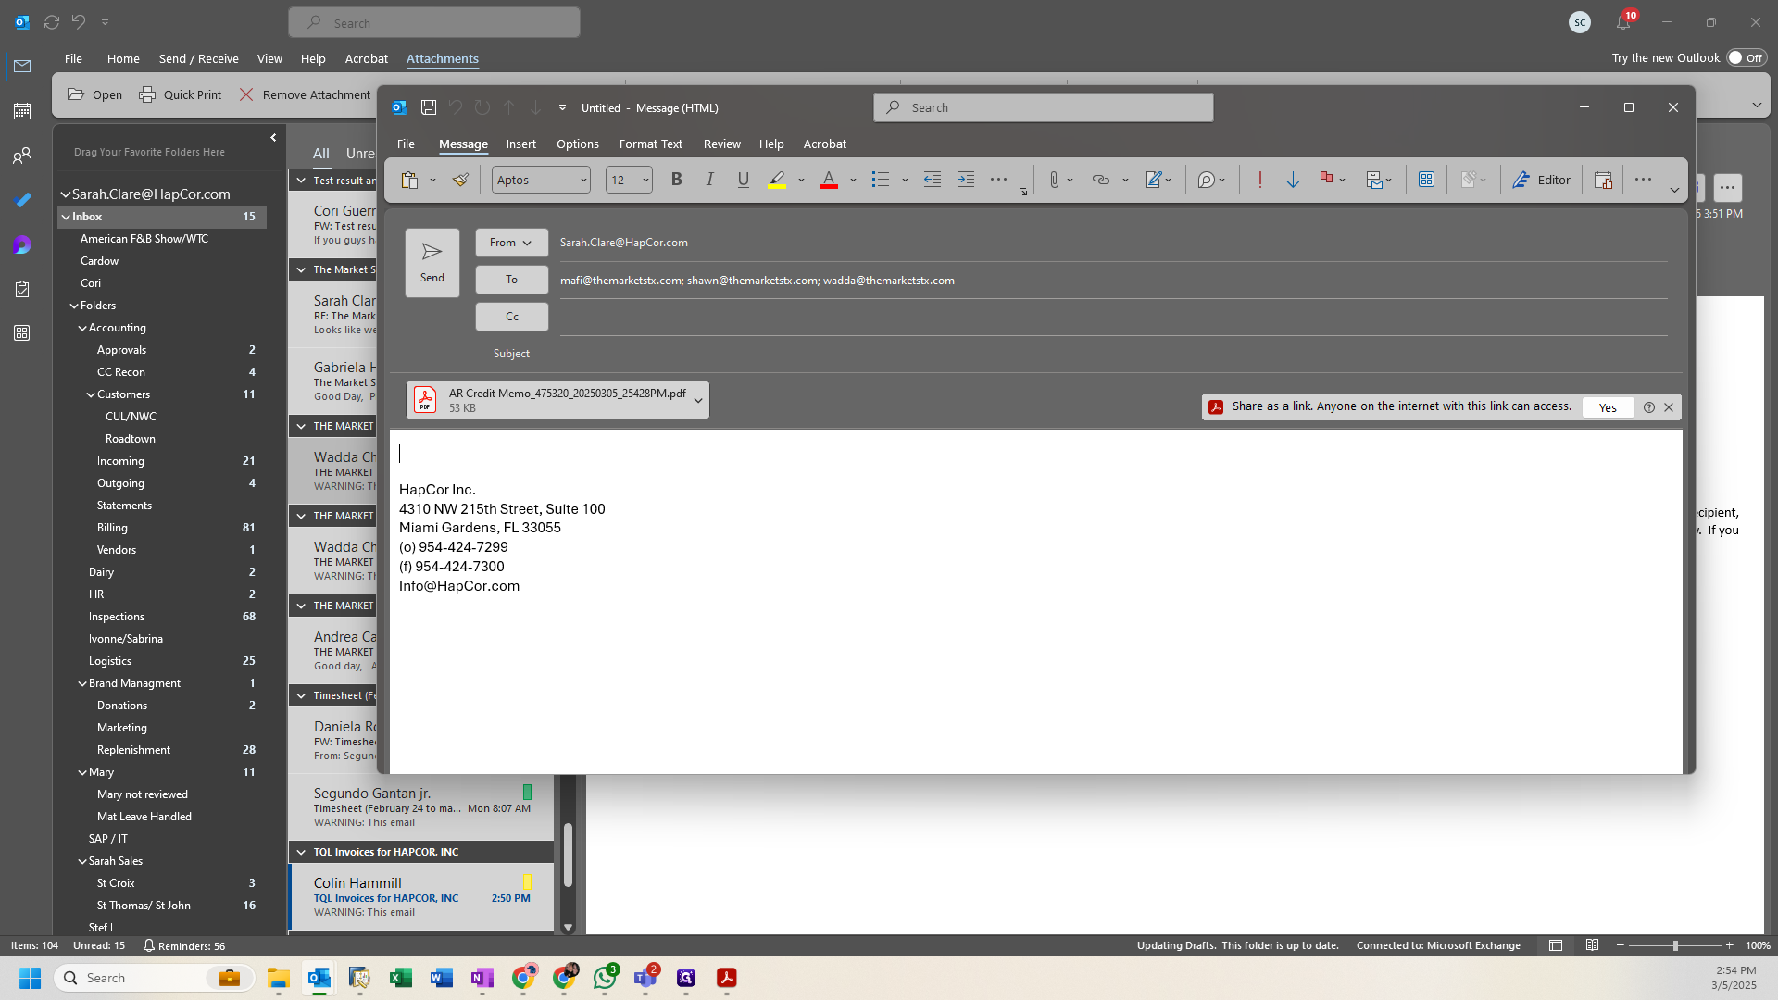
Task: Click the Signature icon
Action: 1154,180
